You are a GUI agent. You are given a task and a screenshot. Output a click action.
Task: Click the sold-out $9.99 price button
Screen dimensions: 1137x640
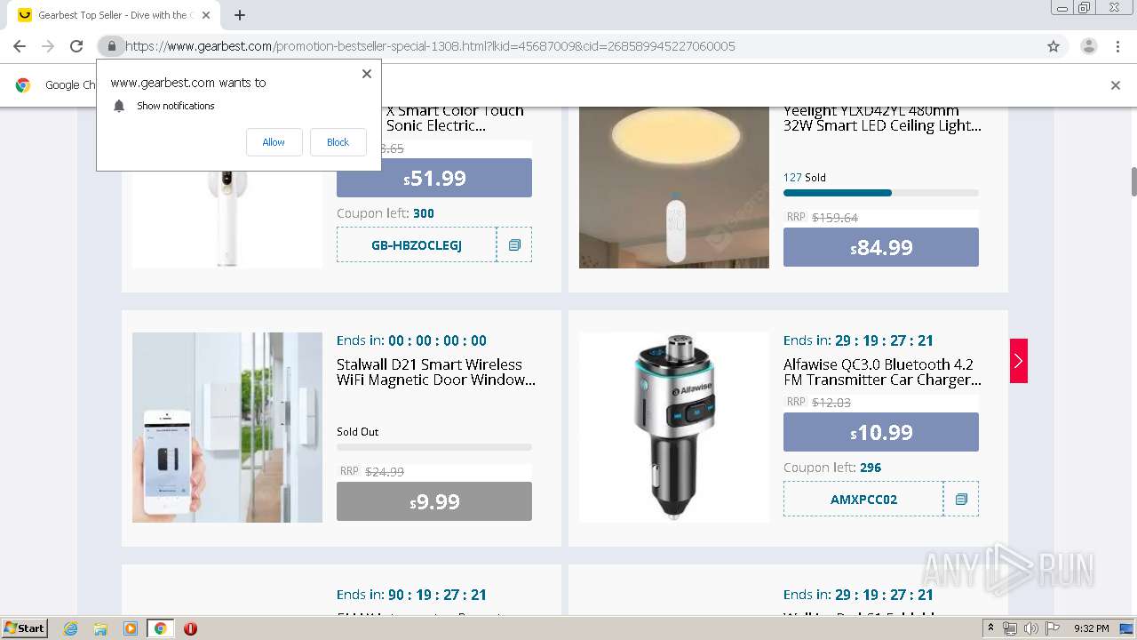coord(434,501)
